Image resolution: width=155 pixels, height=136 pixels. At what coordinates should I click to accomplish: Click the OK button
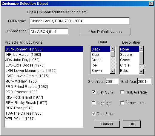click(x=132, y=124)
